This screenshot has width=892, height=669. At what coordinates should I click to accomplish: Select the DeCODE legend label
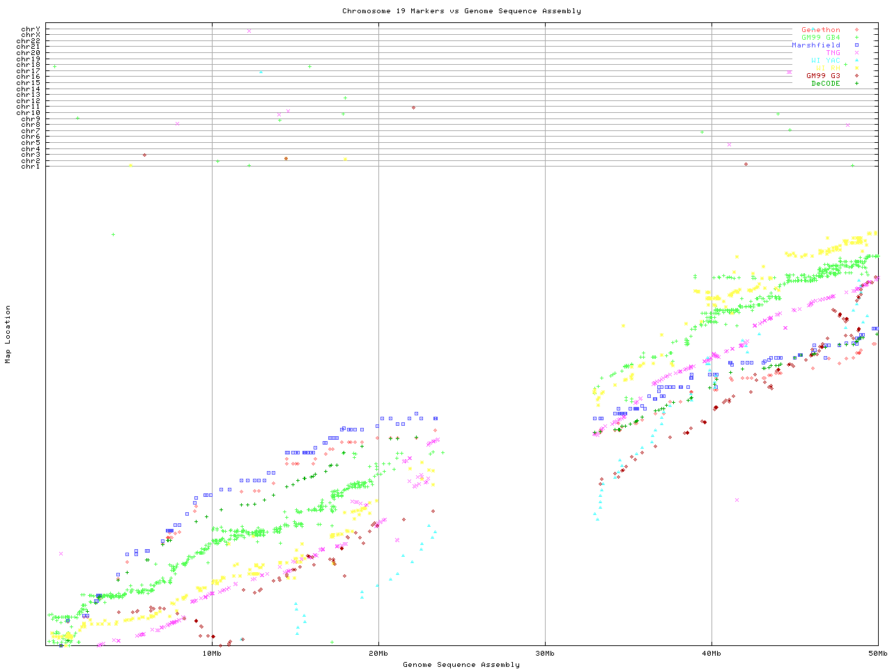[x=825, y=84]
